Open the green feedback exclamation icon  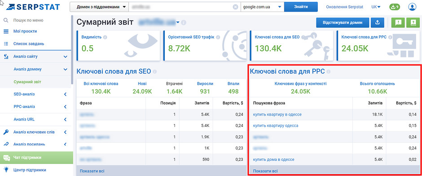coord(398,23)
